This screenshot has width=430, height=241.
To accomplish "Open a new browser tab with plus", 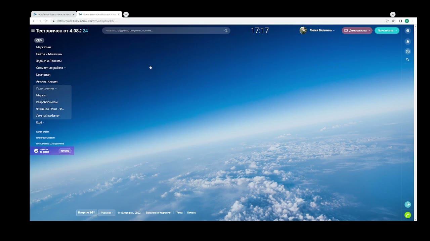I will point(126,14).
